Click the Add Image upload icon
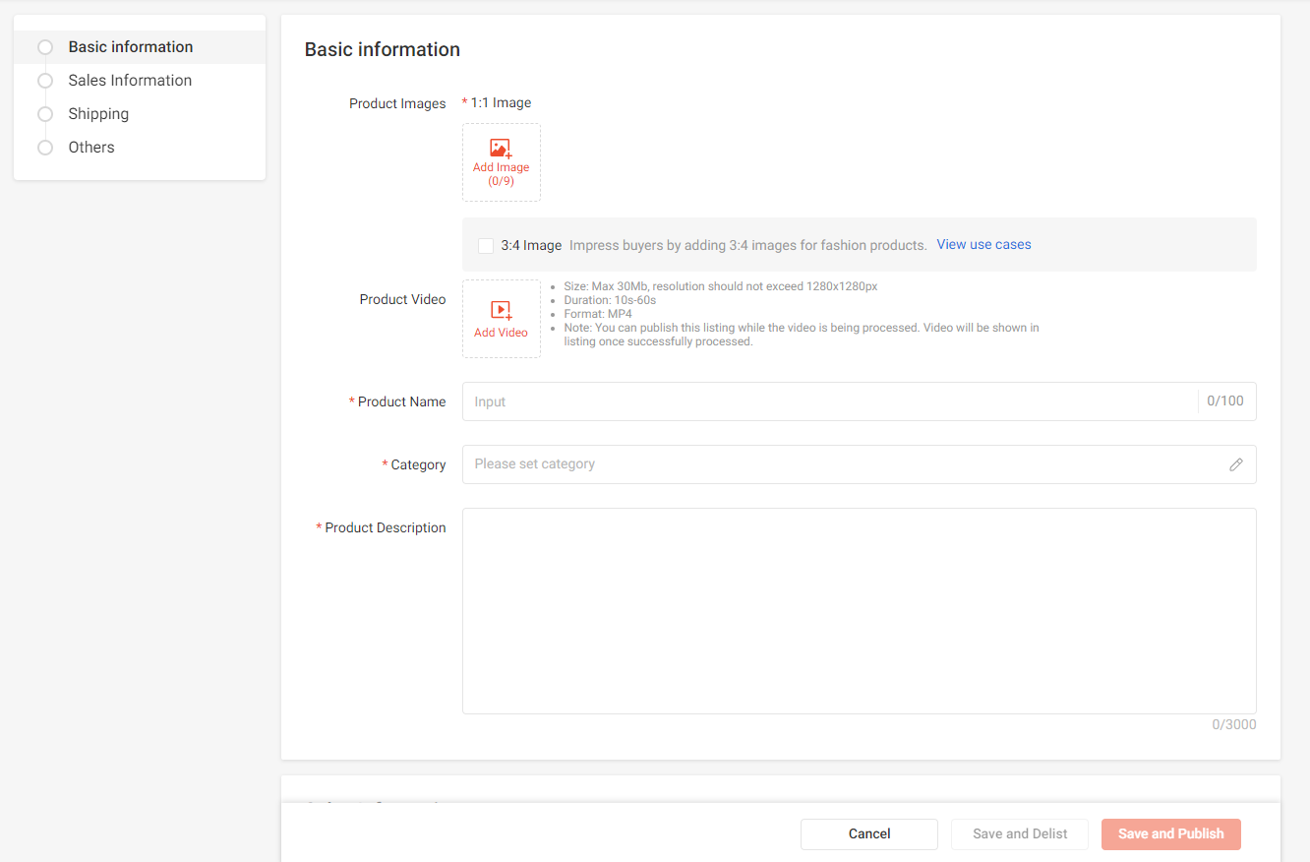Screen dimensions: 1310x862 pyautogui.click(x=501, y=149)
